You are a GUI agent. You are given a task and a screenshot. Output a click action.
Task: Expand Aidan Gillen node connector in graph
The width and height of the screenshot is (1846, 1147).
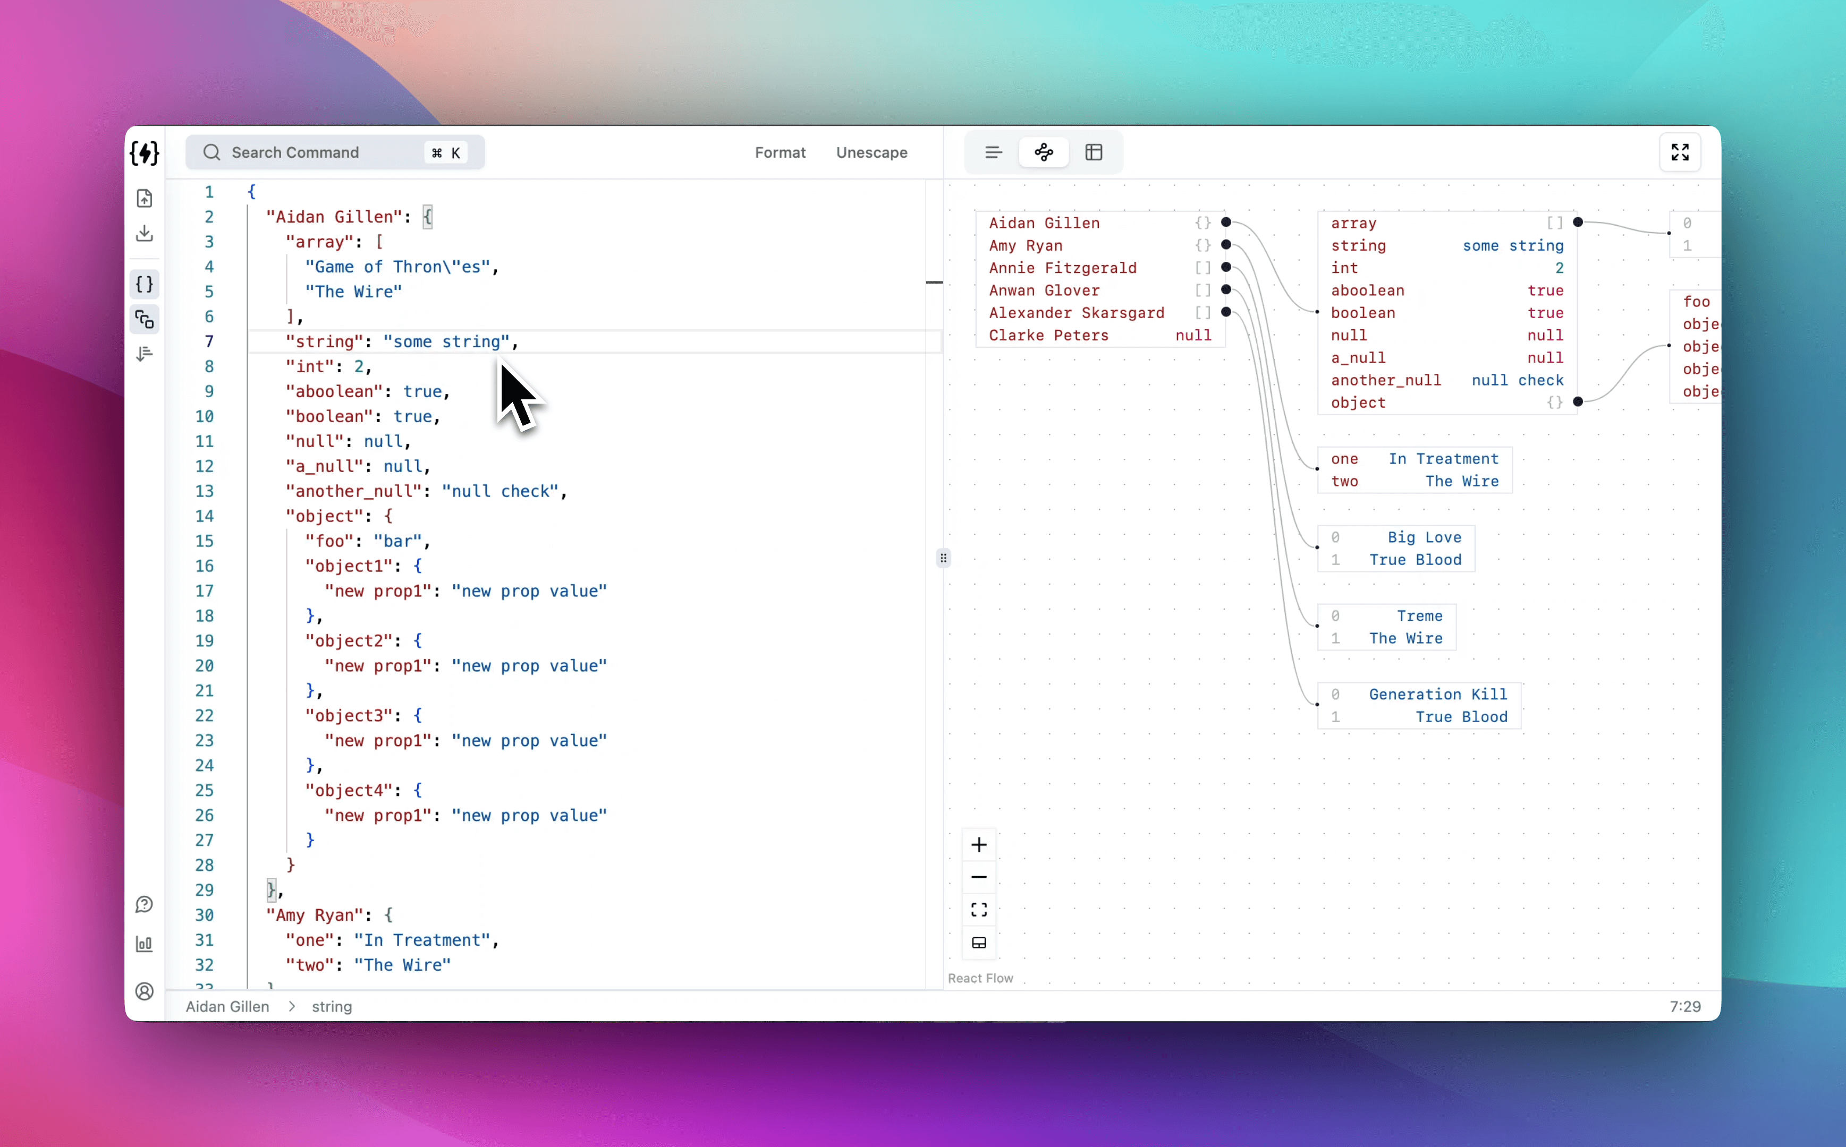[x=1226, y=222]
